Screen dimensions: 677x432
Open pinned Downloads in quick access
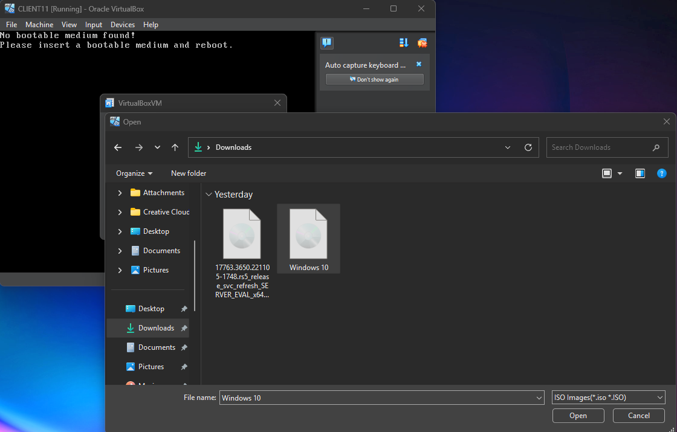150,328
